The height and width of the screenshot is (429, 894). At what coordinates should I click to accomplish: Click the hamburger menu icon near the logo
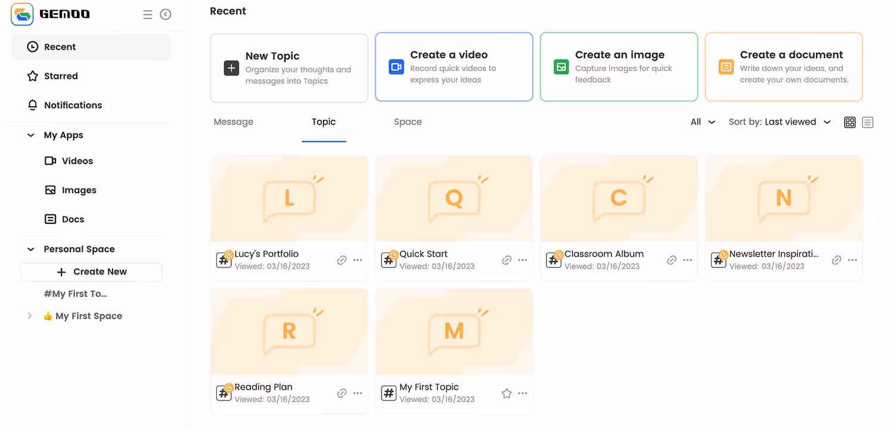pyautogui.click(x=148, y=14)
